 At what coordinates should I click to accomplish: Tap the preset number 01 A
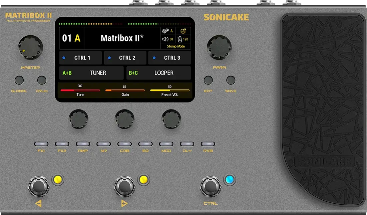pos(71,38)
